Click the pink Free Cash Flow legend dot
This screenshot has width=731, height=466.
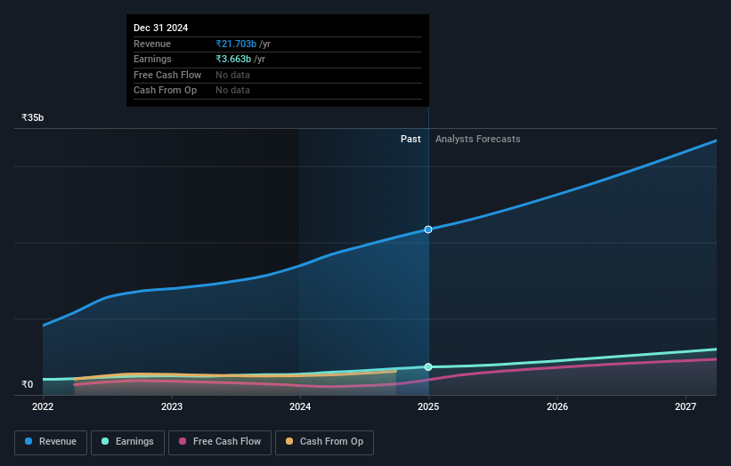coord(183,441)
